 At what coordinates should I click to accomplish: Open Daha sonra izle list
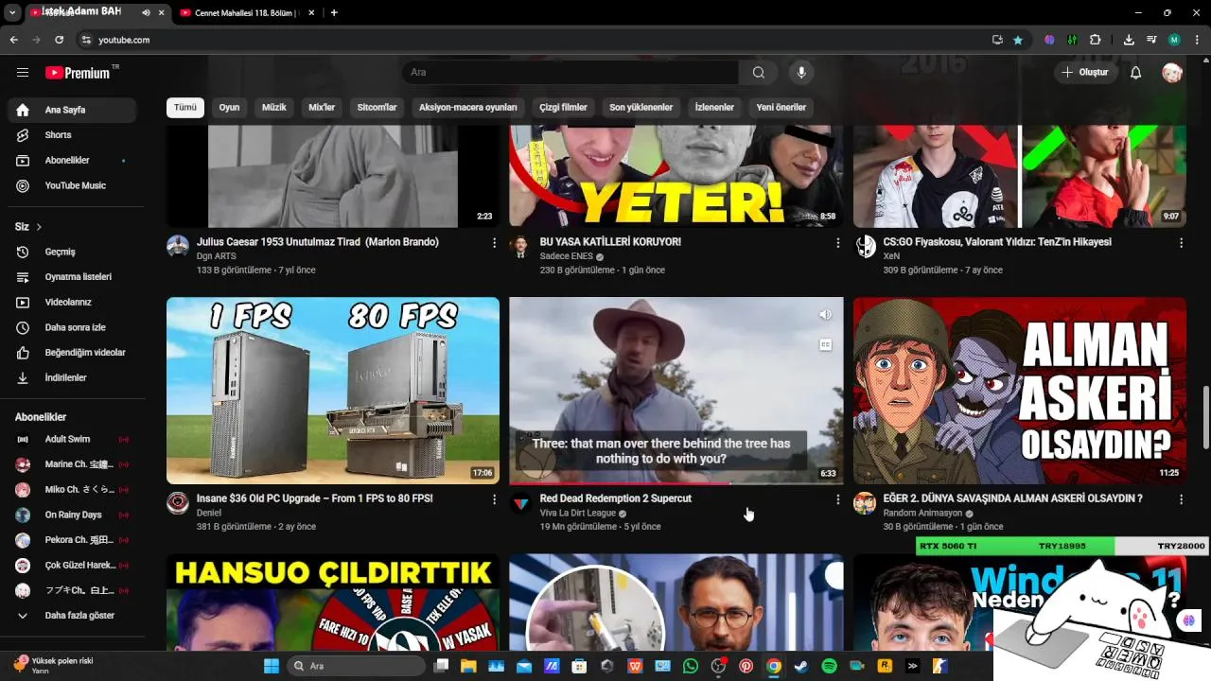pos(72,327)
